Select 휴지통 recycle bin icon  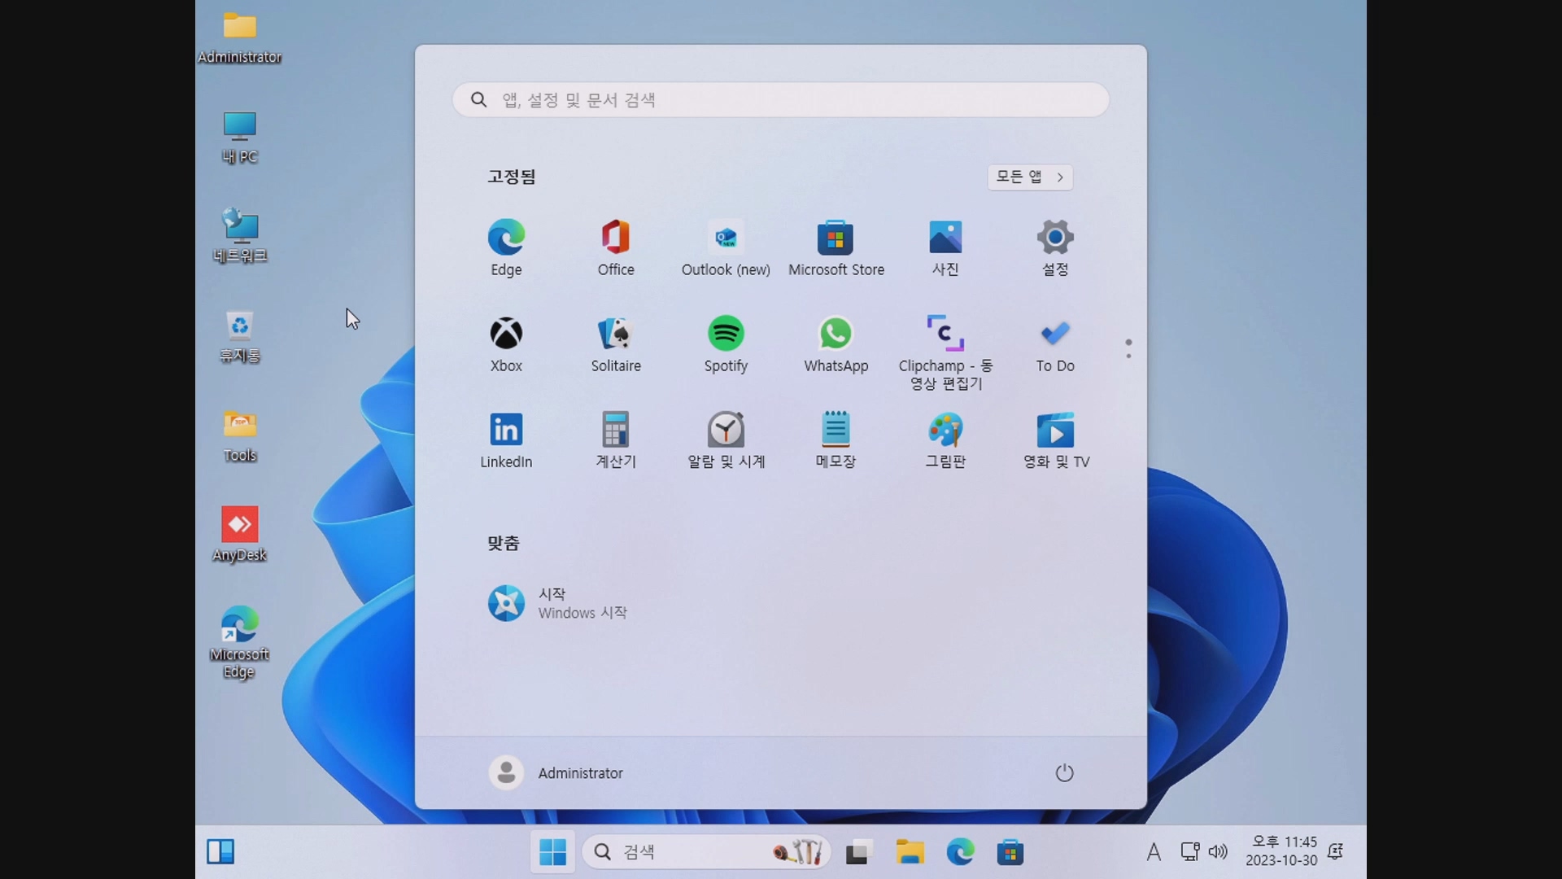pos(240,336)
